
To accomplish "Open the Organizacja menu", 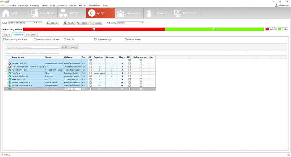I will [x=23, y=5].
